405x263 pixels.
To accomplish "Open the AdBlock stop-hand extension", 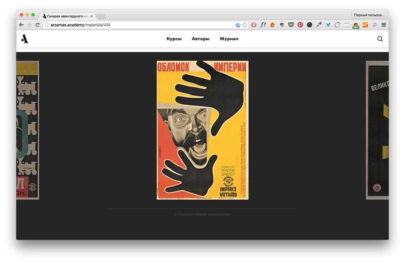I will point(254,25).
